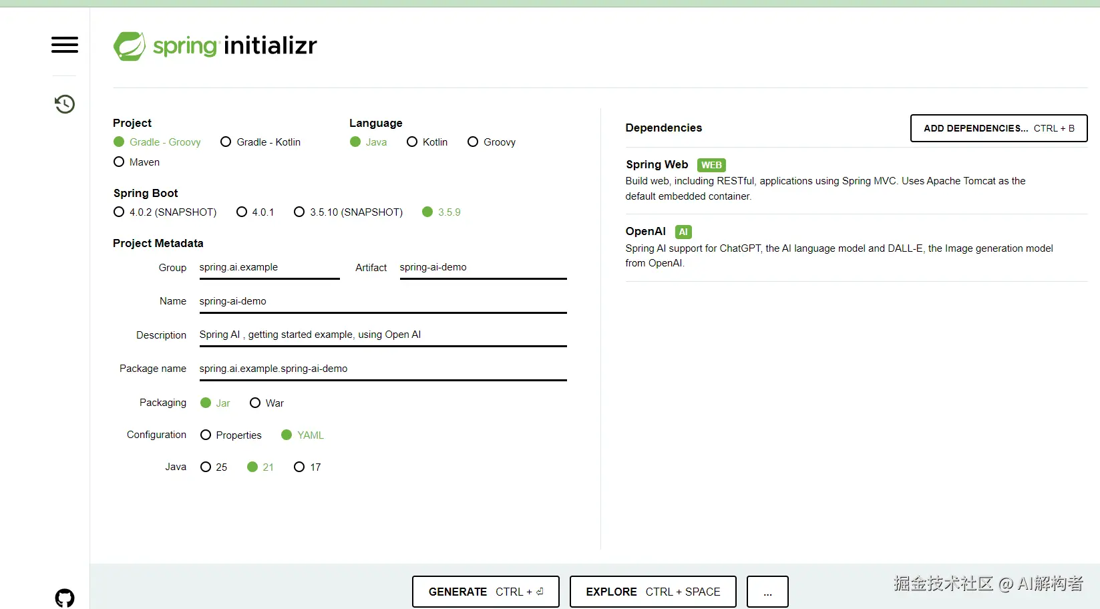Select Spring Boot 4.0.1
Viewport: 1100px width, 609px height.
tap(255, 212)
